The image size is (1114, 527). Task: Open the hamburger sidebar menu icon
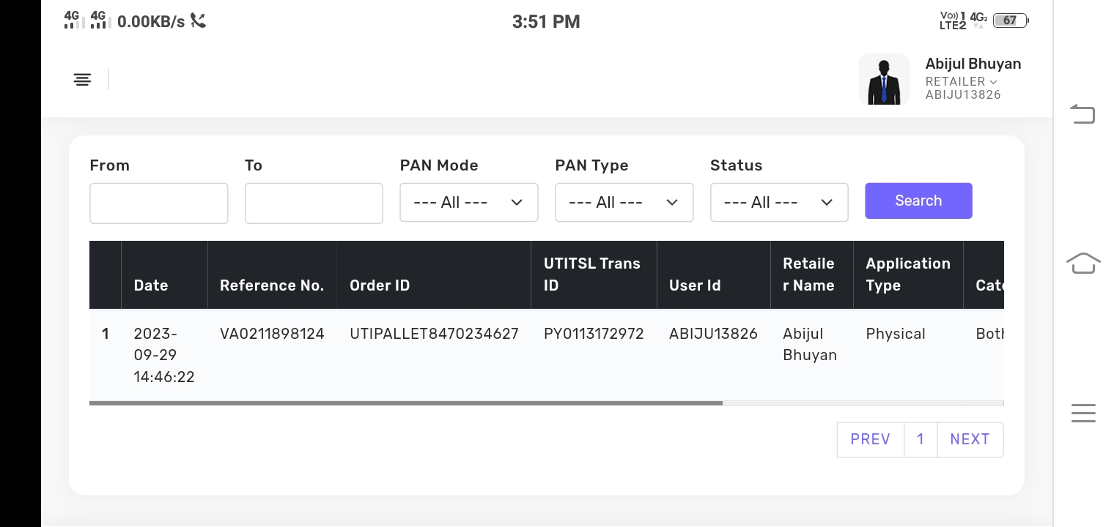coord(82,79)
